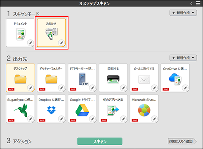Viewport: 203px width, 149px height.
Task: Select SugarSync hummingbird destination
Action: [20, 109]
